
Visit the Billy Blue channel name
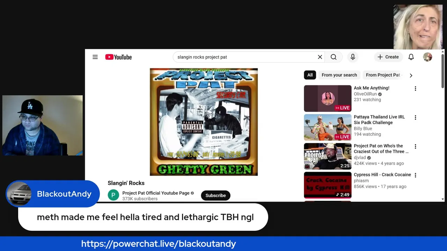(x=363, y=128)
